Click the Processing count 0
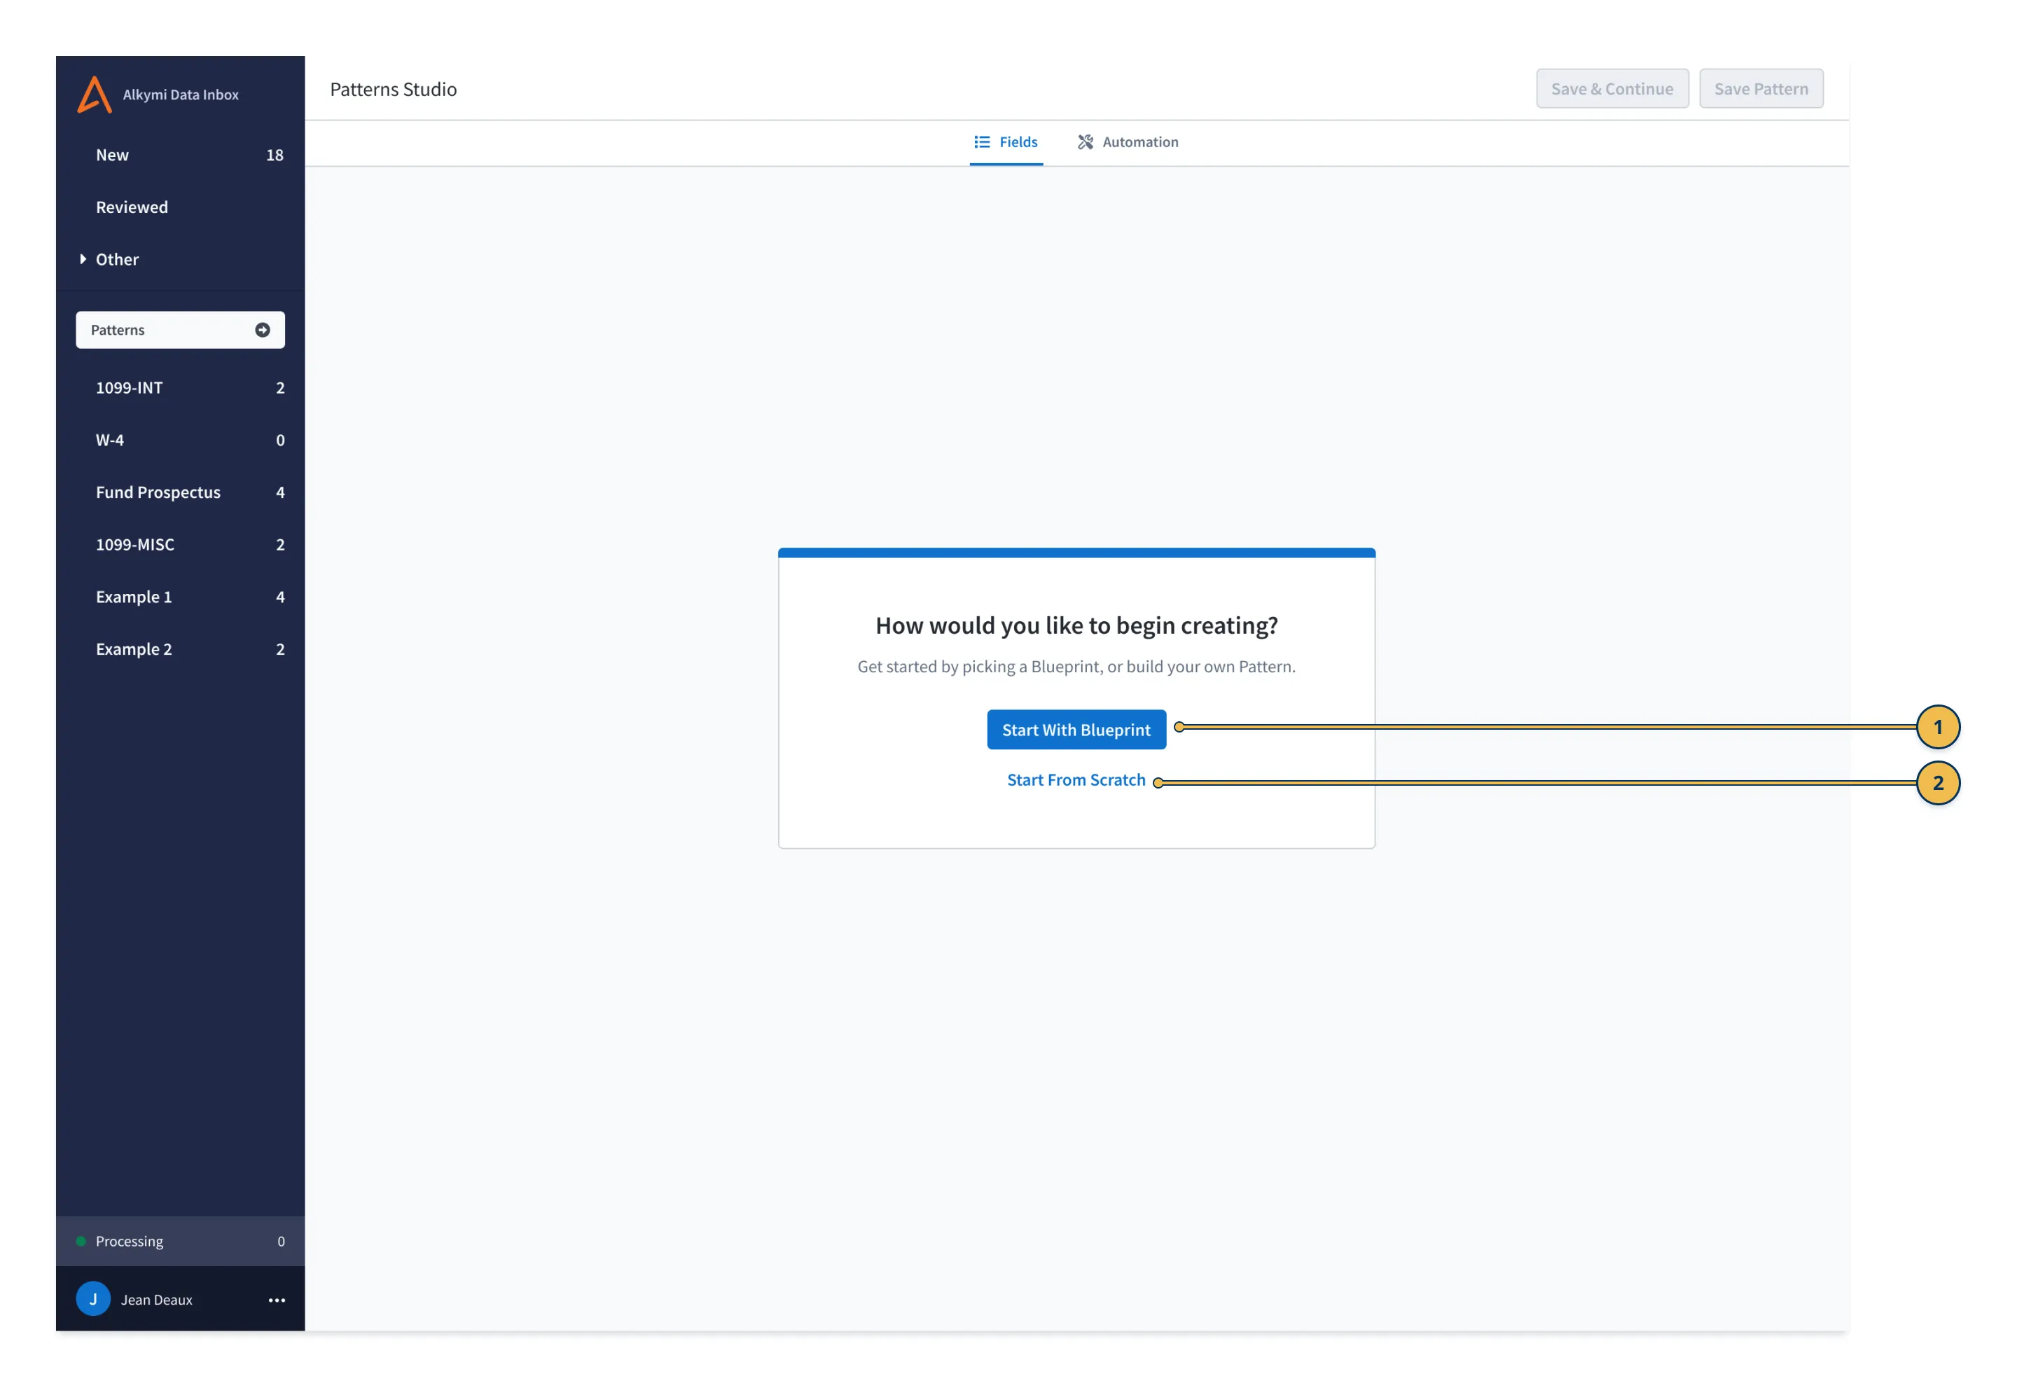The image size is (2017, 1388). (281, 1241)
